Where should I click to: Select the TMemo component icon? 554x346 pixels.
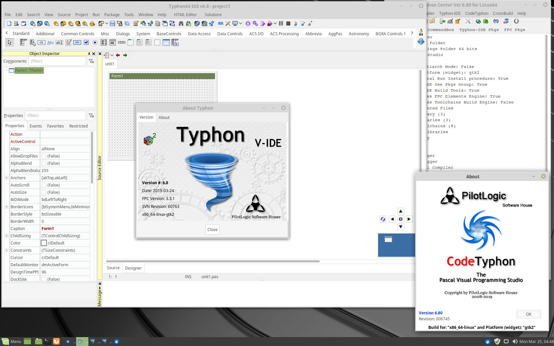pos(69,42)
